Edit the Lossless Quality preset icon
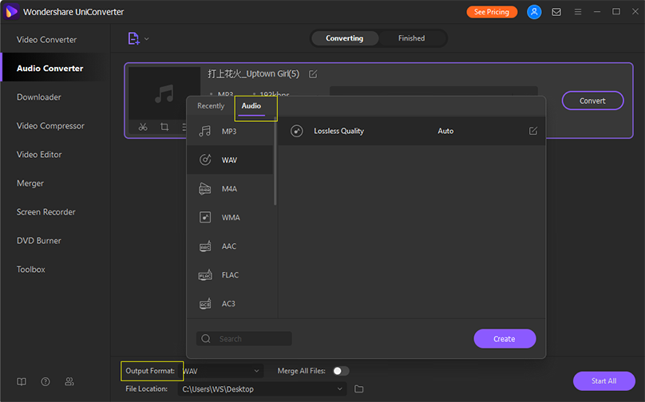 tap(533, 131)
